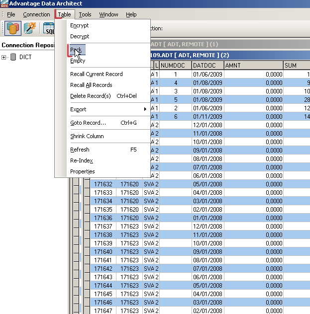The width and height of the screenshot is (310, 314).
Task: Click the AMNT column header
Action: coord(253,66)
